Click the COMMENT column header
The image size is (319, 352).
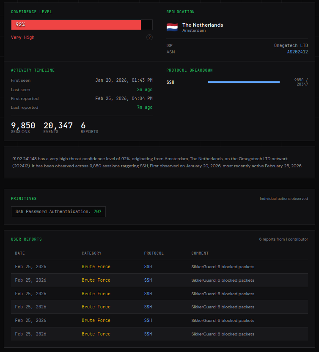pyautogui.click(x=200, y=253)
